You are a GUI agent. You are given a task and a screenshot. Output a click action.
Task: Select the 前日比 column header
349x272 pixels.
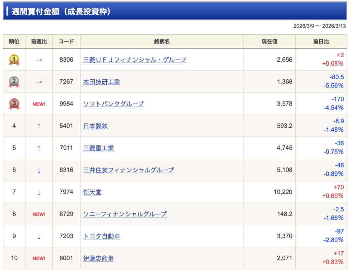click(x=321, y=42)
